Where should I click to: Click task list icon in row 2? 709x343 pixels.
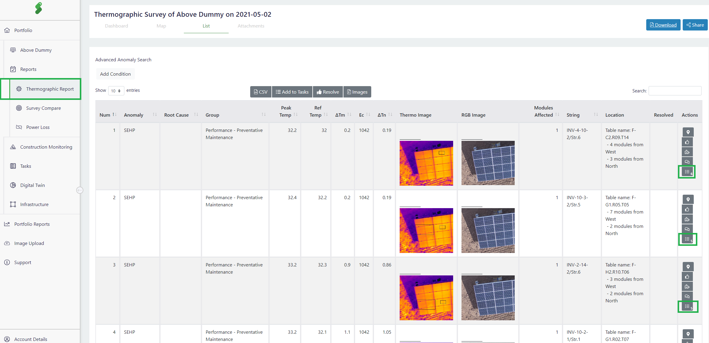click(x=687, y=239)
